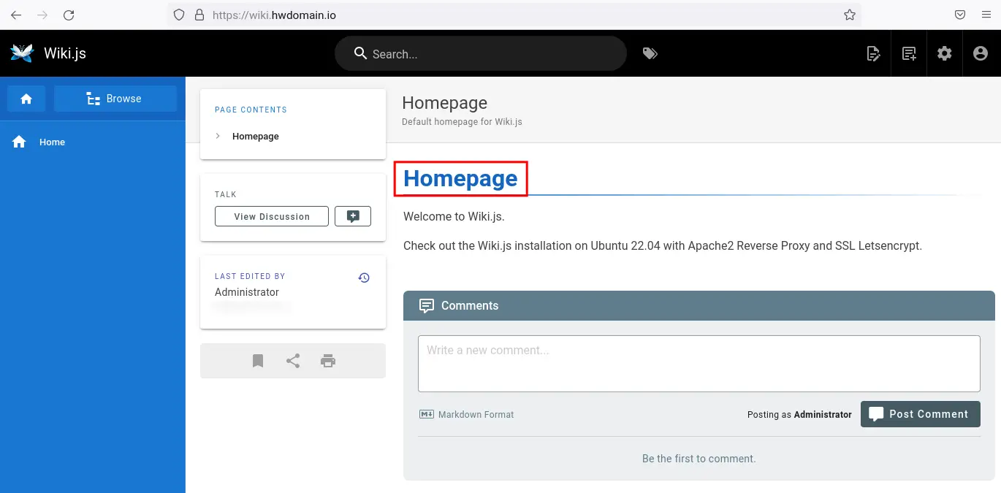Select Home in the sidebar navigation
1001x493 pixels.
pos(93,142)
